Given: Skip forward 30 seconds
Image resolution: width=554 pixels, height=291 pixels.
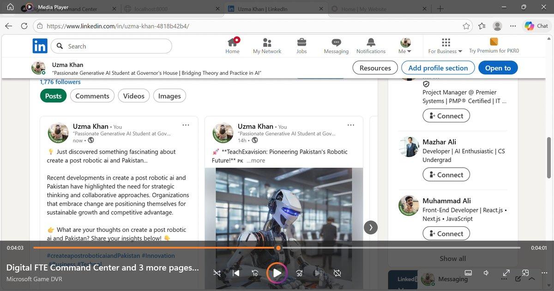Looking at the screenshot, I should pos(299,273).
